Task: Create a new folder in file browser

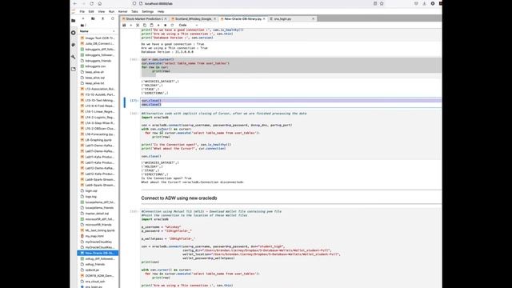Action: tap(93, 18)
